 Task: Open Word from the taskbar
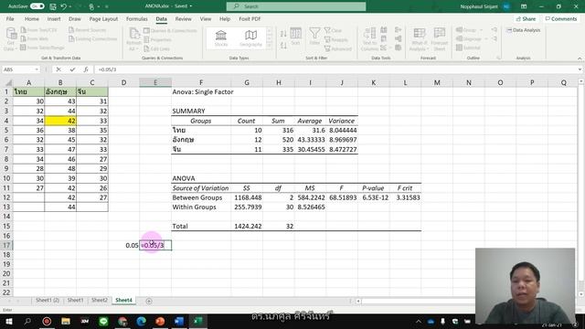tap(179, 321)
